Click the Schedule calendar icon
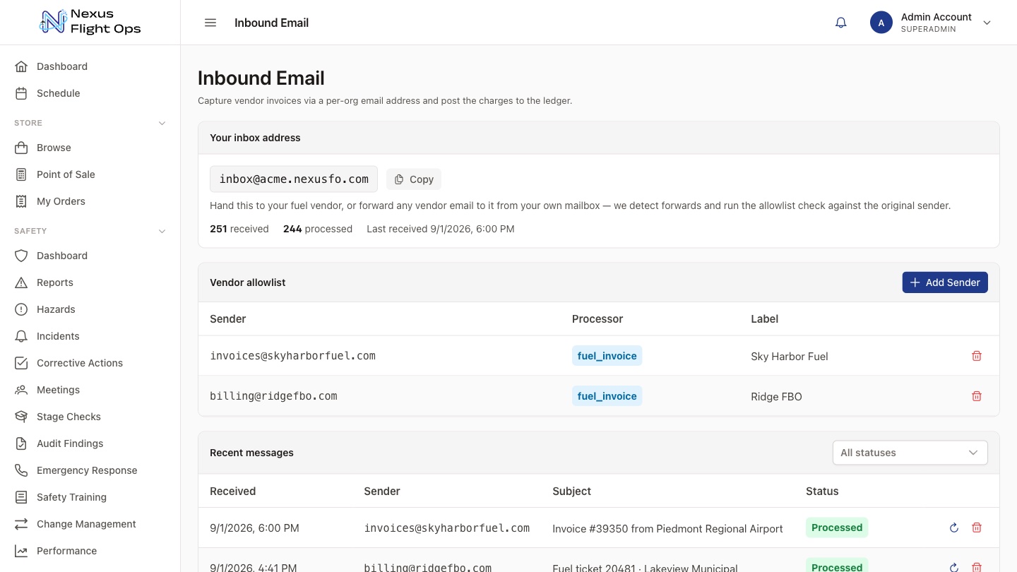The height and width of the screenshot is (572, 1017). click(x=21, y=93)
